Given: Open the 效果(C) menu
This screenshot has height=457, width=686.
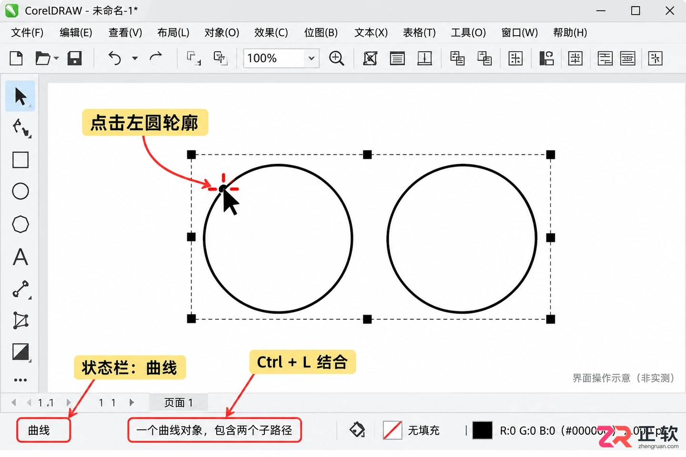Looking at the screenshot, I should tap(271, 32).
